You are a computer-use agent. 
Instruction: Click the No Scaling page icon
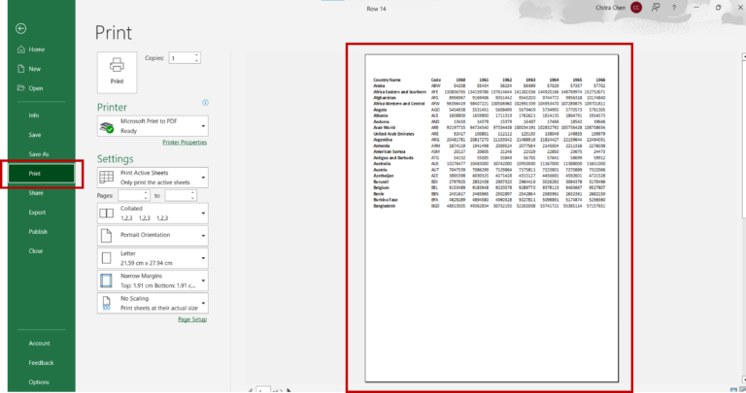pos(107,303)
